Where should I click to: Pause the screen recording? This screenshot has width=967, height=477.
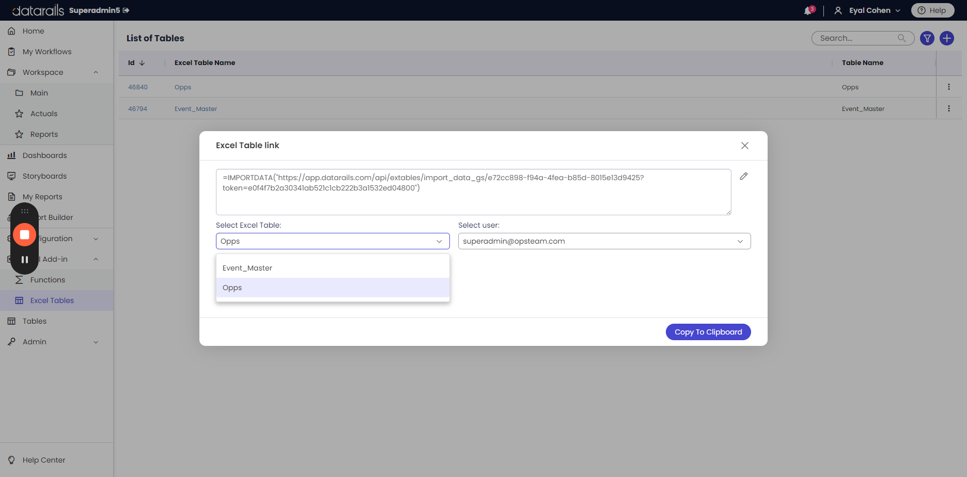click(24, 260)
